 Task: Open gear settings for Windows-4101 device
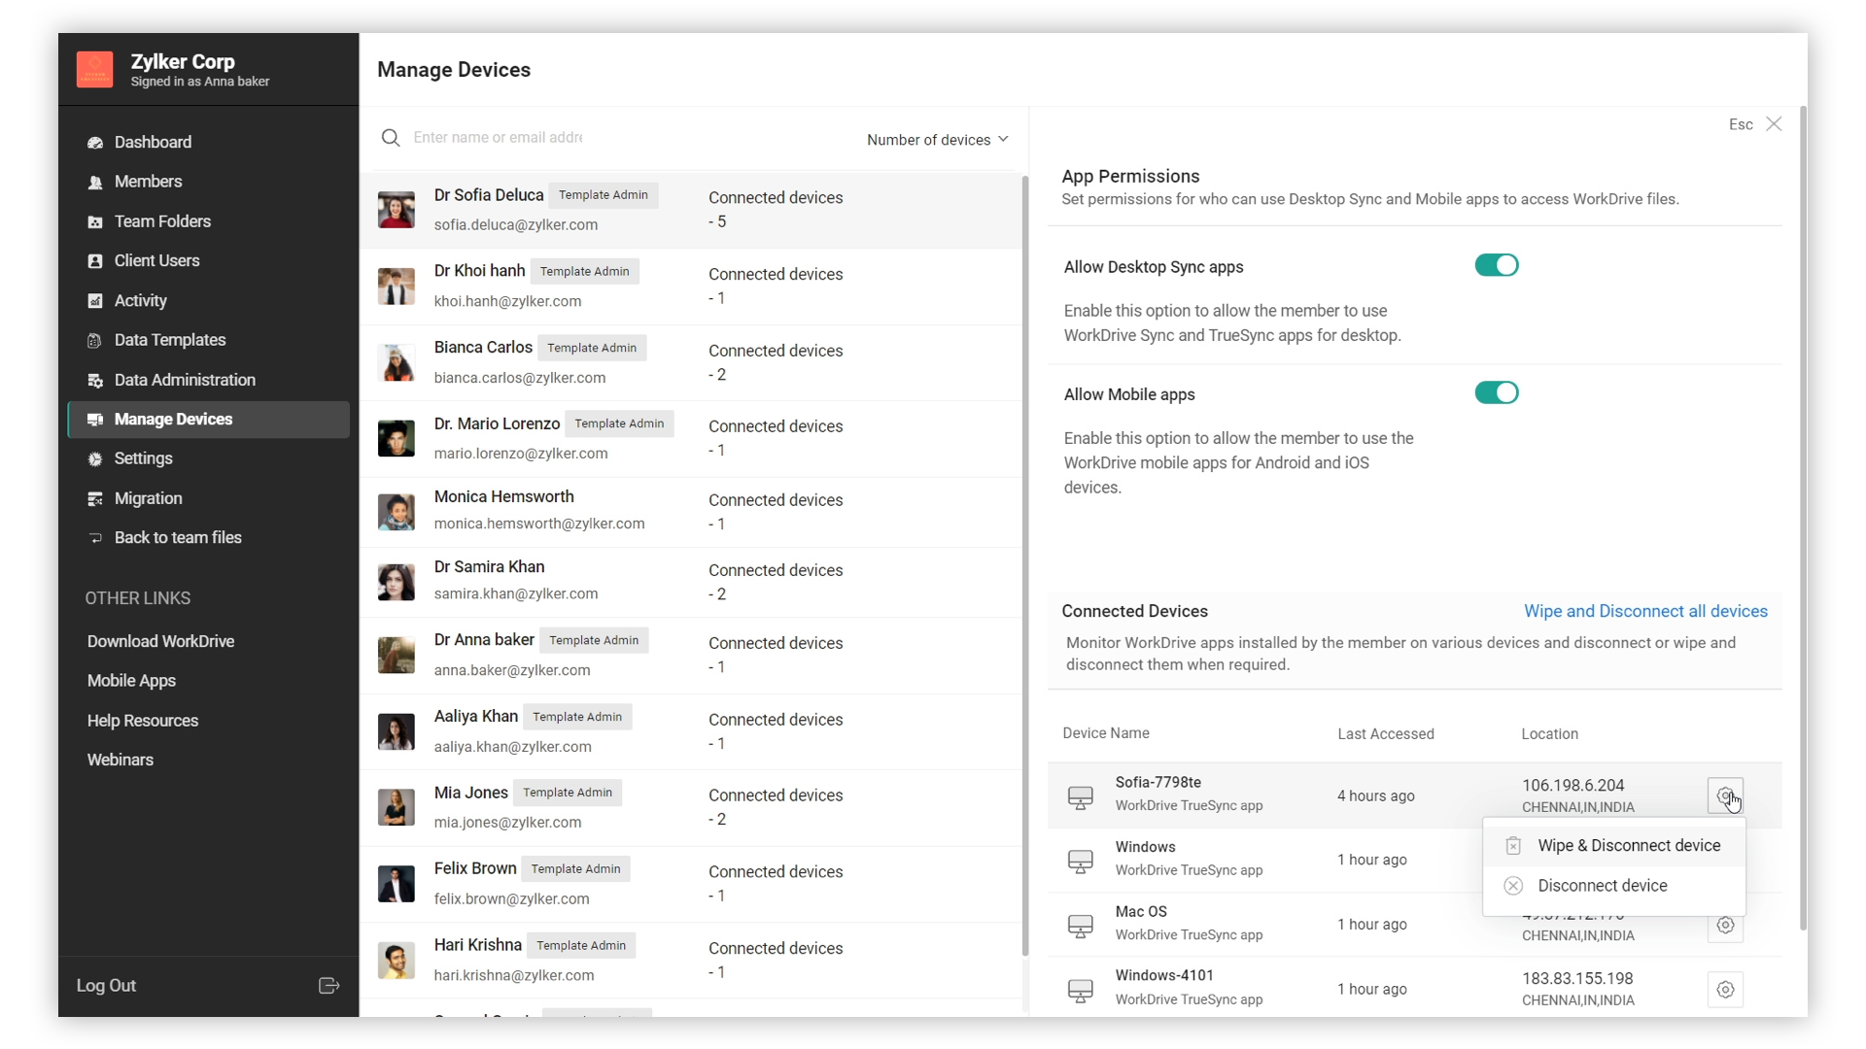(1725, 990)
